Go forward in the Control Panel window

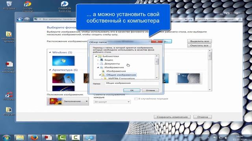click(27, 19)
